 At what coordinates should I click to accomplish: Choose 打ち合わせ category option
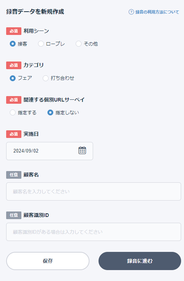(x=46, y=78)
